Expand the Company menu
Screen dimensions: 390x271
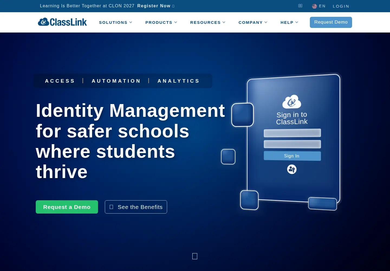click(253, 22)
